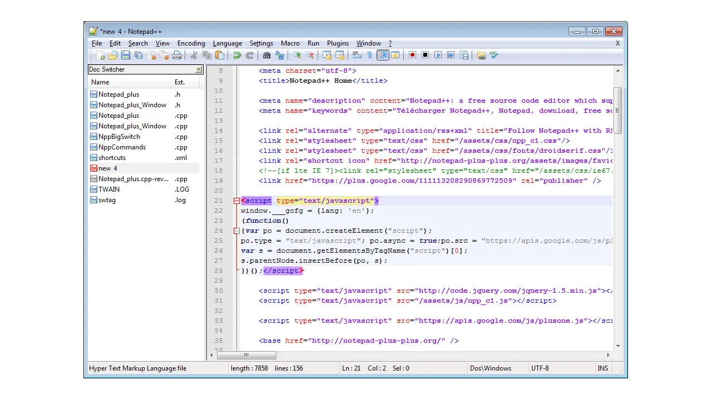Save the current recorded macro icon
The height and width of the screenshot is (400, 712).
tap(464, 55)
